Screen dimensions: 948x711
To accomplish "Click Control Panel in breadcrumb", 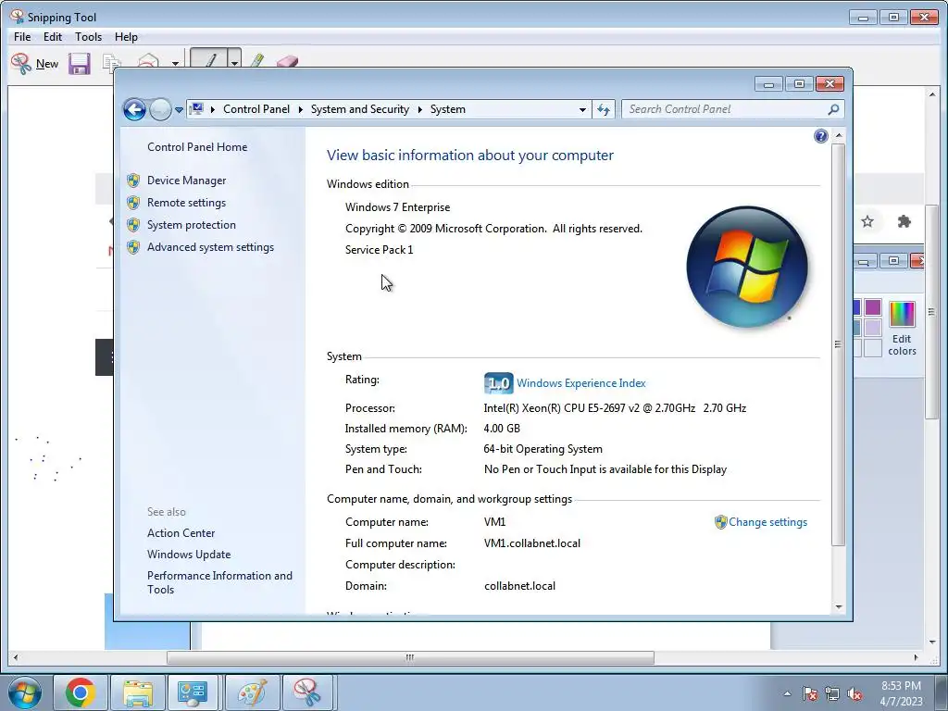I will (256, 109).
